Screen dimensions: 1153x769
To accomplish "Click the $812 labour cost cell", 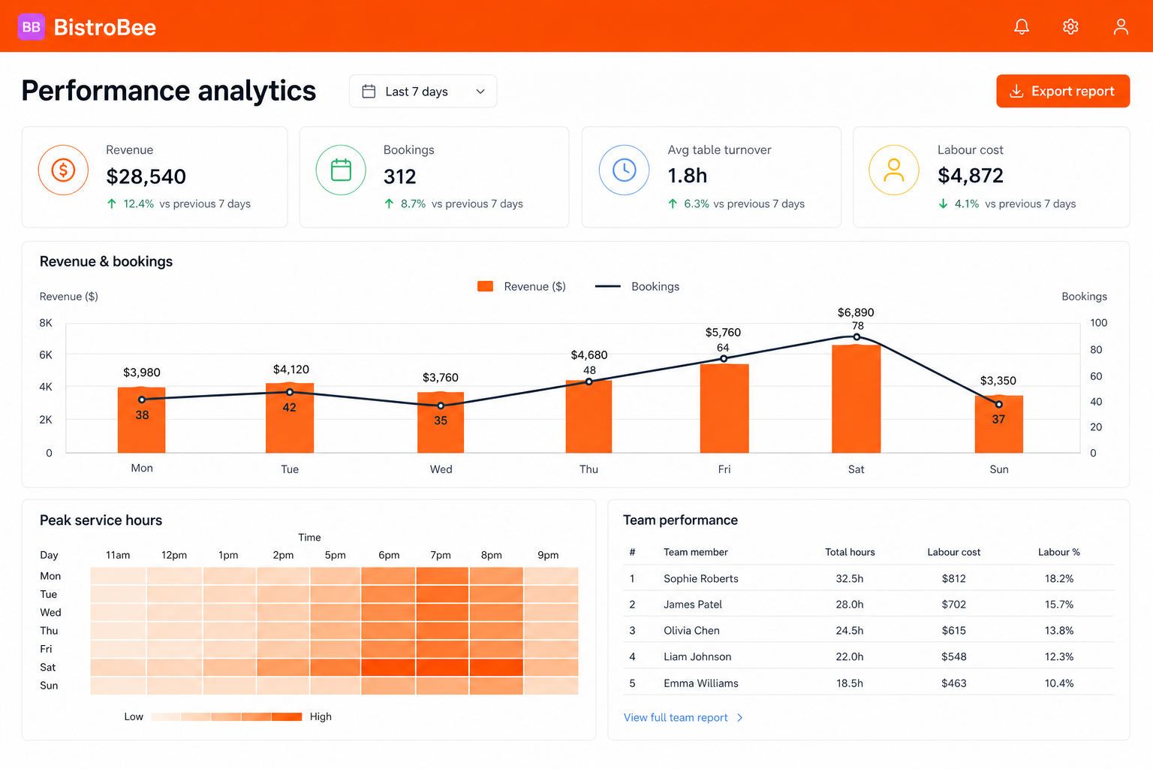I will tap(954, 578).
